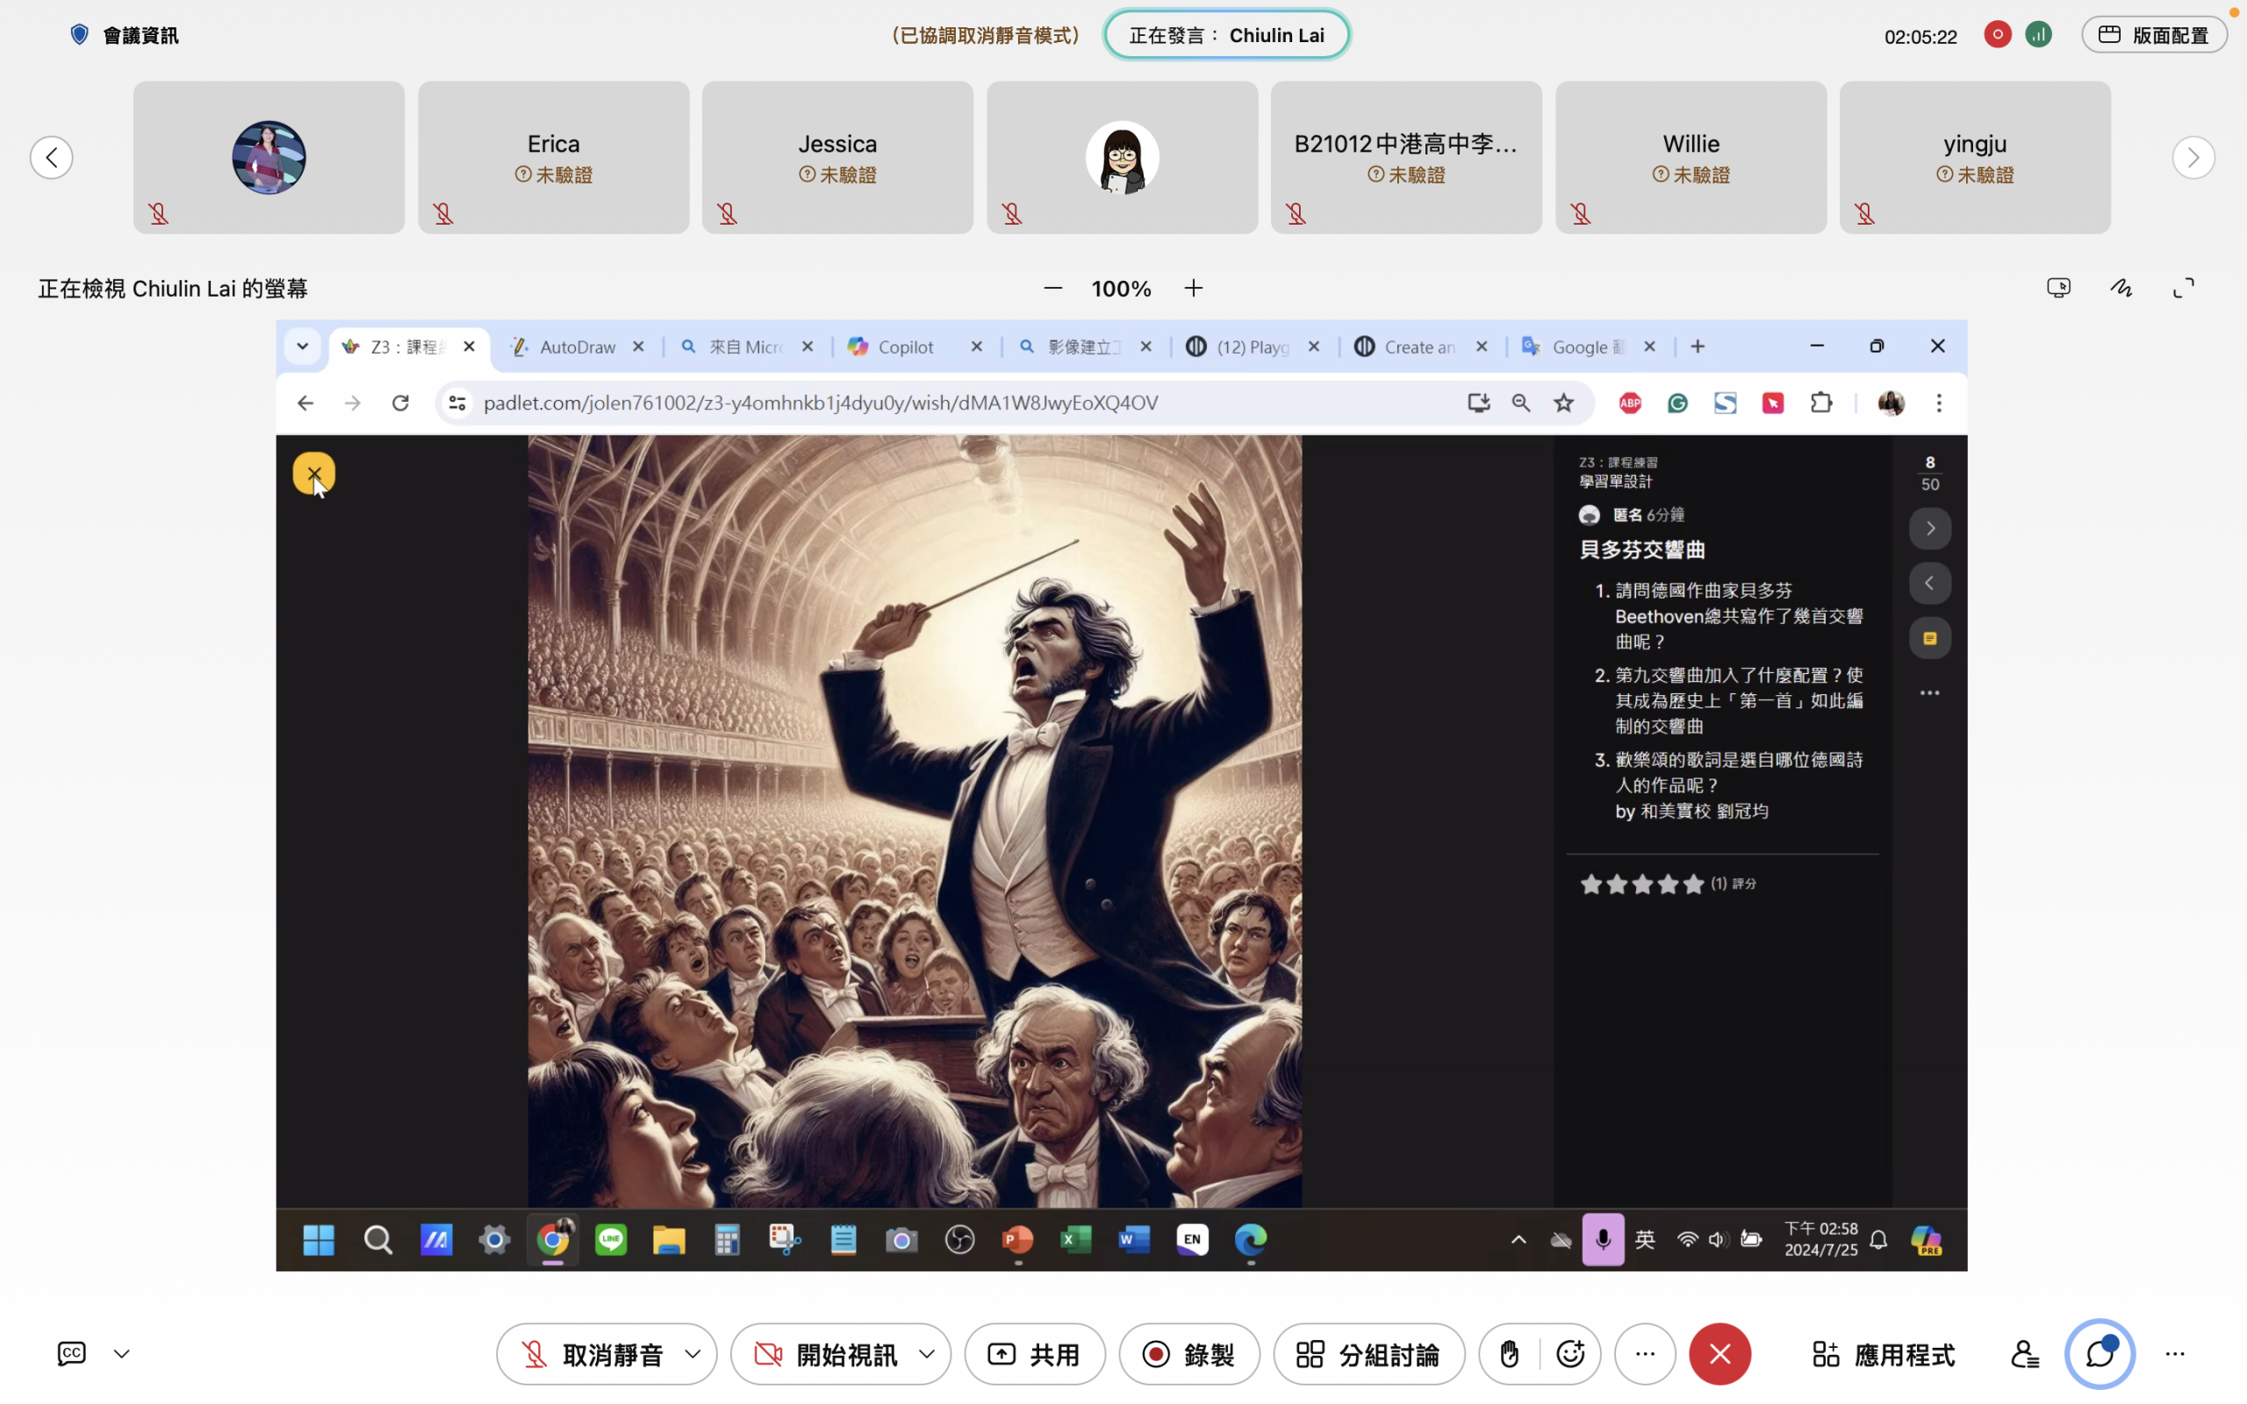Viewport: 2247px width, 1404px height.
Task: Open the emoji reactions icon
Action: coord(1570,1354)
